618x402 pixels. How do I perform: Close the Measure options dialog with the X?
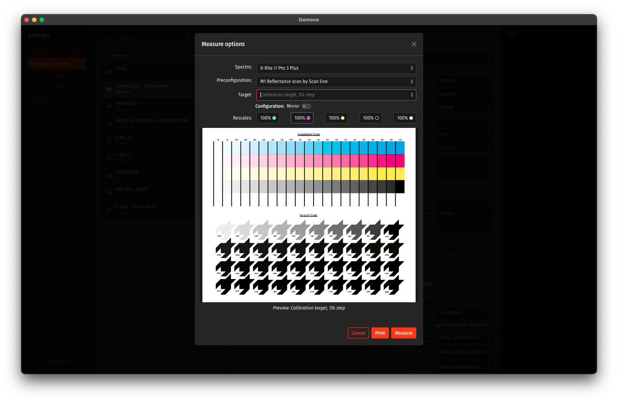click(414, 44)
